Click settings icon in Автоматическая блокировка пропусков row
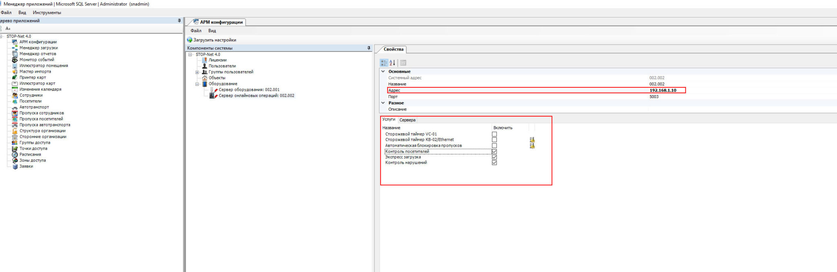This screenshot has width=837, height=272. pyautogui.click(x=532, y=146)
